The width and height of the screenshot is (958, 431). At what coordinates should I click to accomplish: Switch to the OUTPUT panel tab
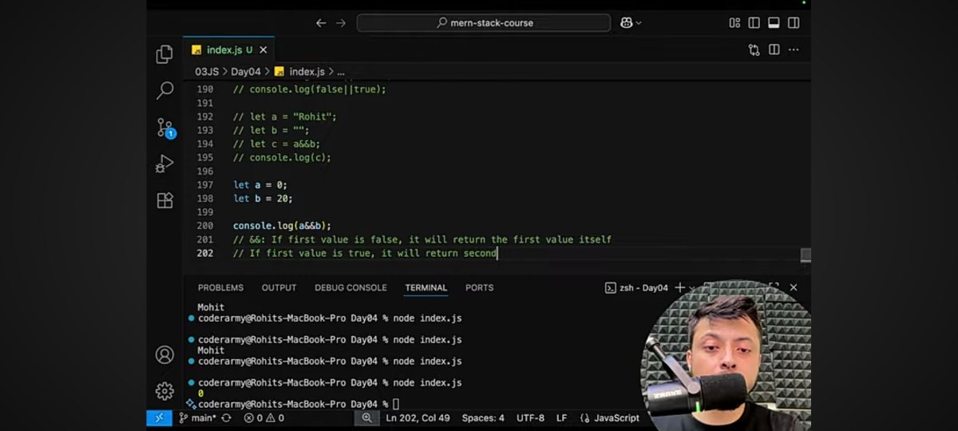click(x=279, y=287)
